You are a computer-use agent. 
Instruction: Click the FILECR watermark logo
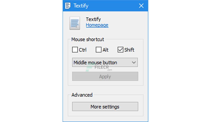pos(99,68)
